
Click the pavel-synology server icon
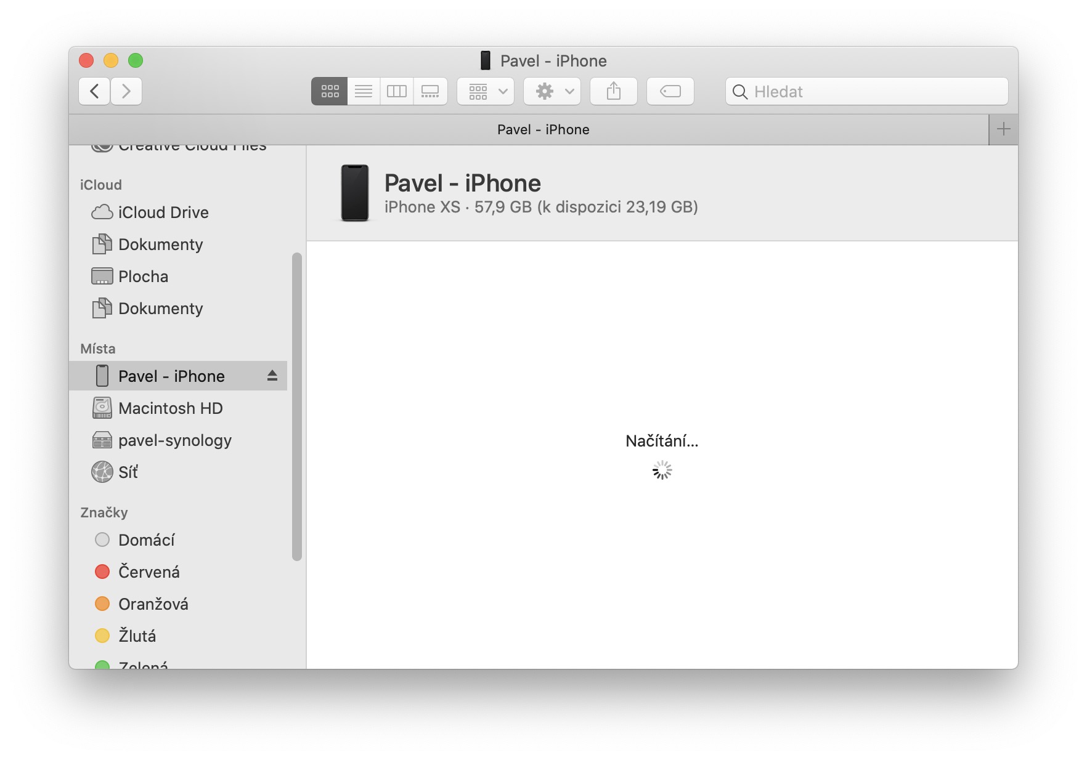point(102,440)
